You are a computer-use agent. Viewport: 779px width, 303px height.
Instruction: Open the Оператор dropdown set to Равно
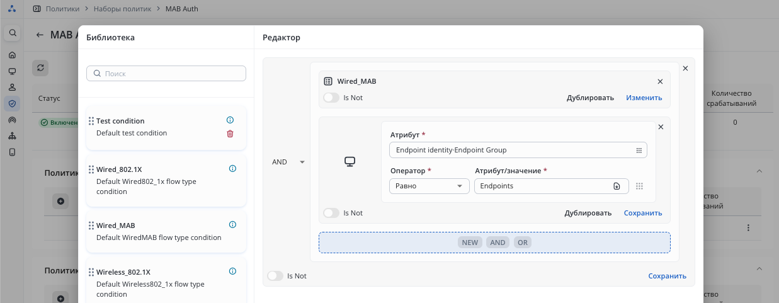[x=429, y=186]
